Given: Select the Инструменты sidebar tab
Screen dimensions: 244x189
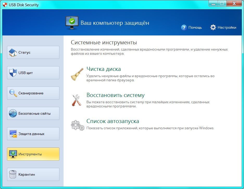Looking at the screenshot, I should [x=33, y=154].
